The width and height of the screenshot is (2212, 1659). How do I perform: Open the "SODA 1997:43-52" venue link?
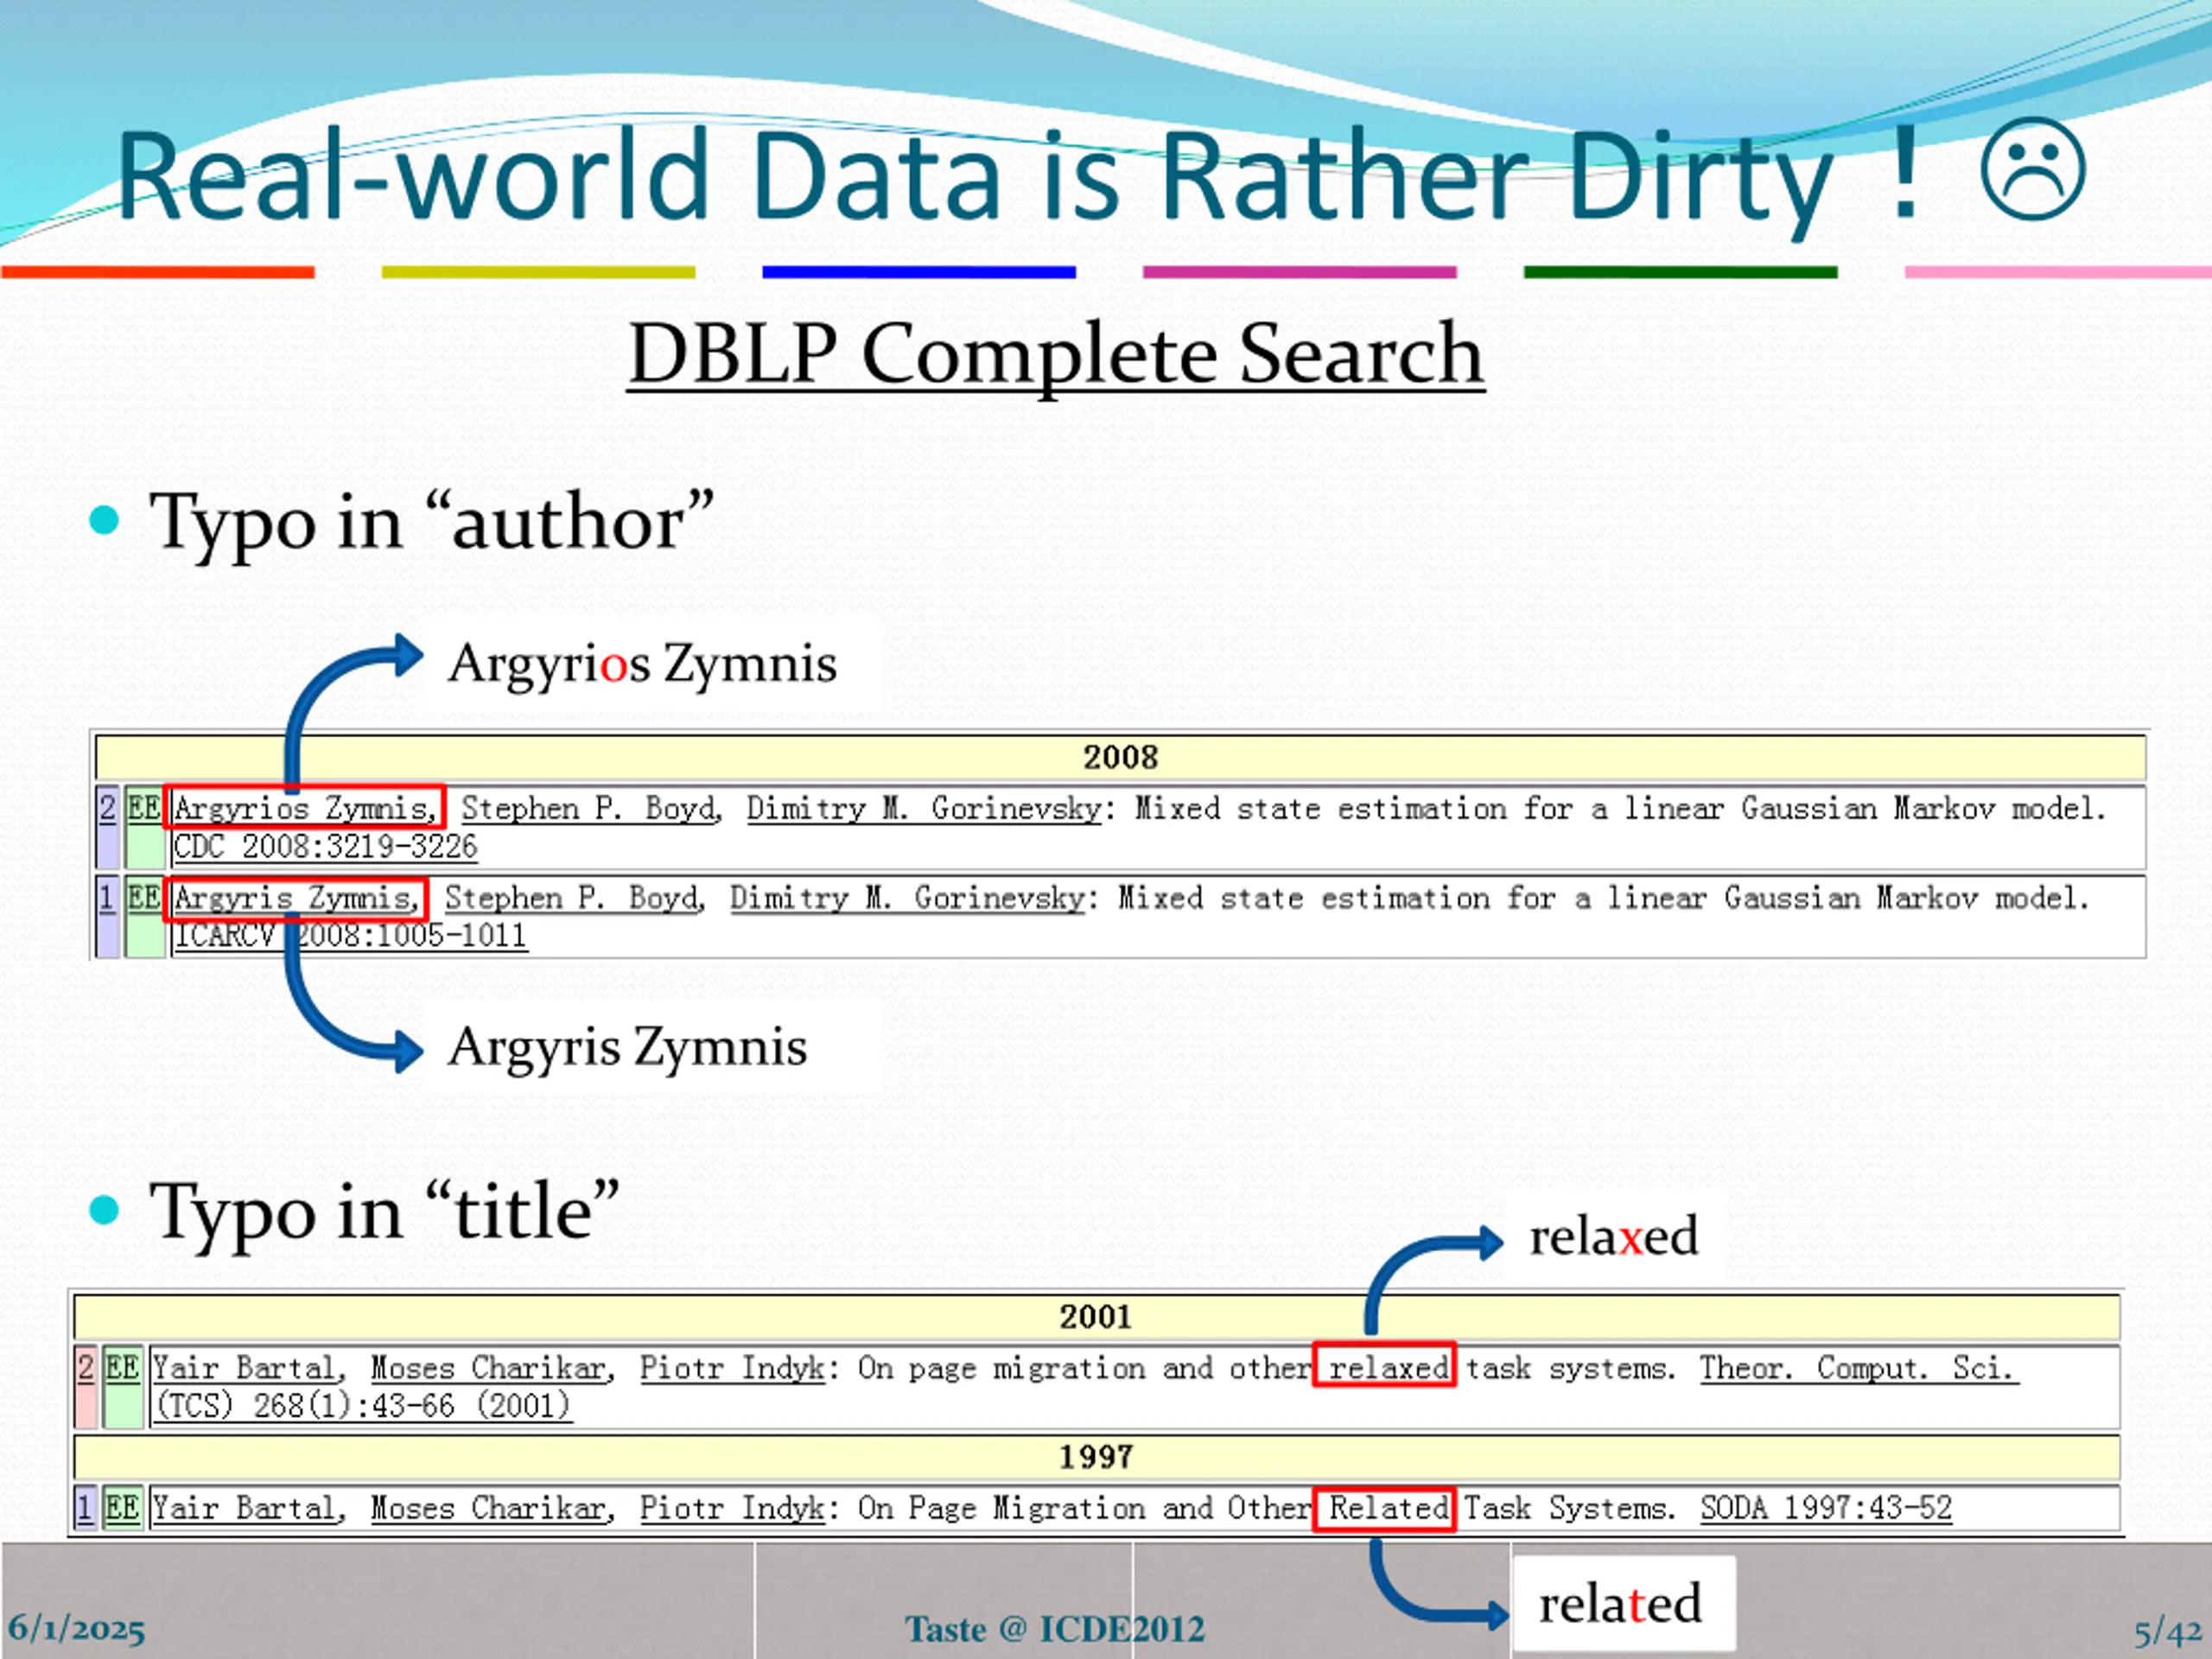point(1825,1508)
